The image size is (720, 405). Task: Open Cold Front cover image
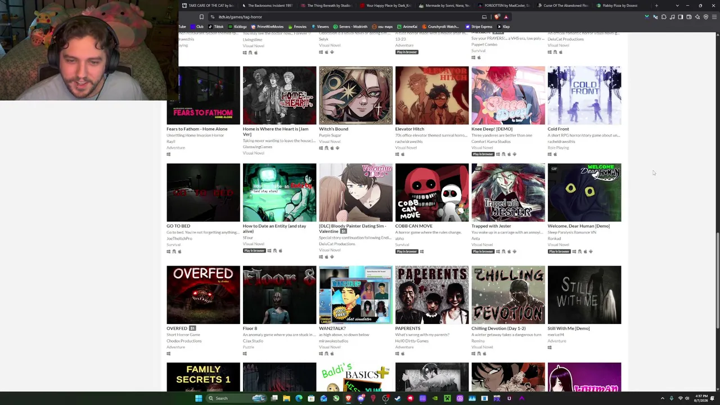coord(584,96)
